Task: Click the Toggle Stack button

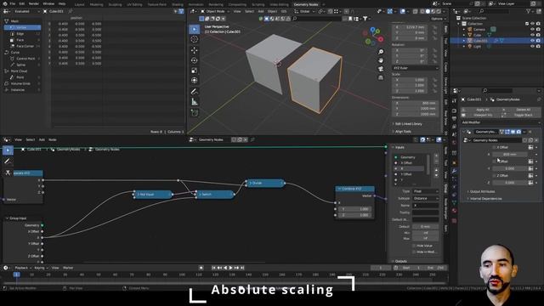Action: pyautogui.click(x=521, y=115)
